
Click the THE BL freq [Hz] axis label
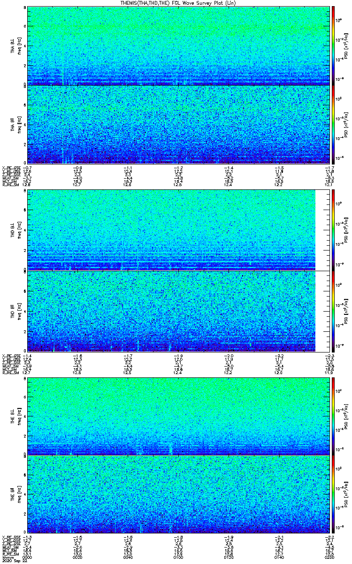tap(19, 416)
